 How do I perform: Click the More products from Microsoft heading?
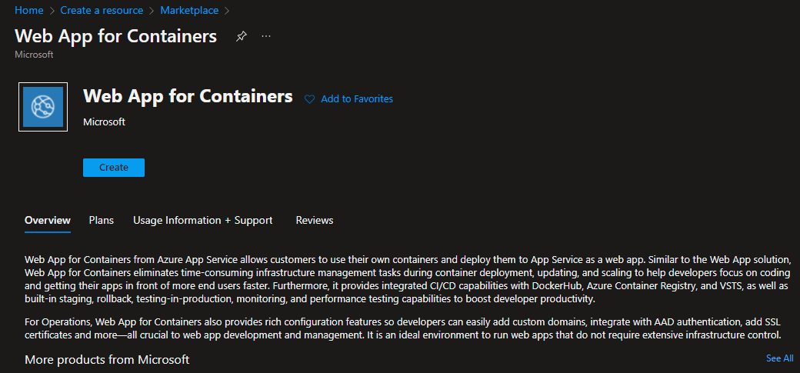coord(107,359)
